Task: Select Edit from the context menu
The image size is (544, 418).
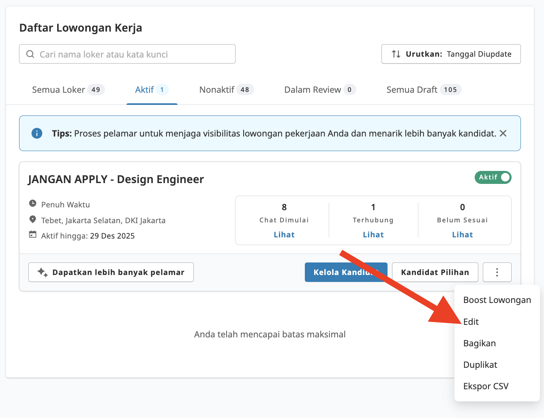Action: (x=471, y=322)
